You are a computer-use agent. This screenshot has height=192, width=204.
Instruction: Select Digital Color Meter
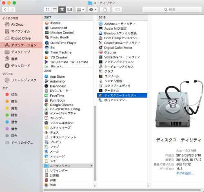pyautogui.click(x=122, y=48)
